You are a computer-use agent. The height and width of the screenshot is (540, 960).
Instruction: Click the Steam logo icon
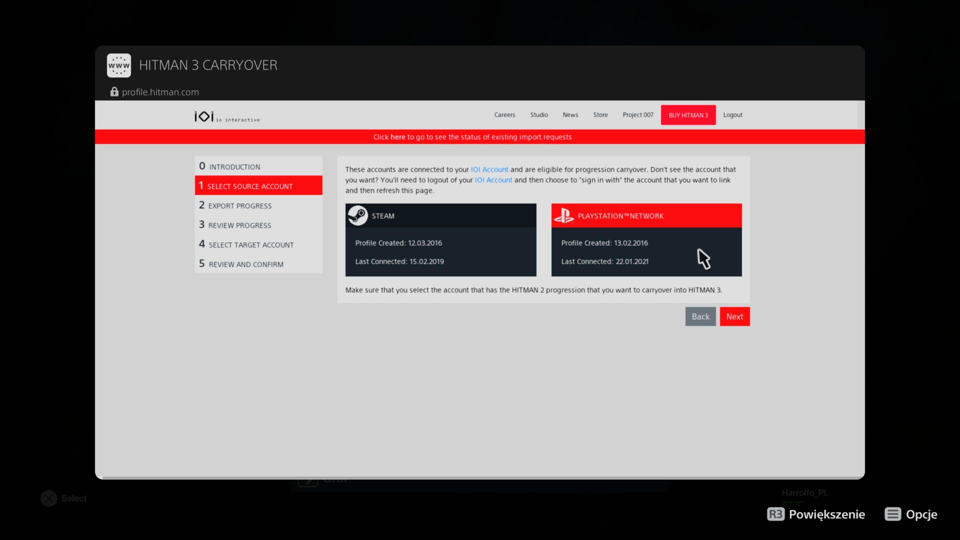[x=358, y=215]
